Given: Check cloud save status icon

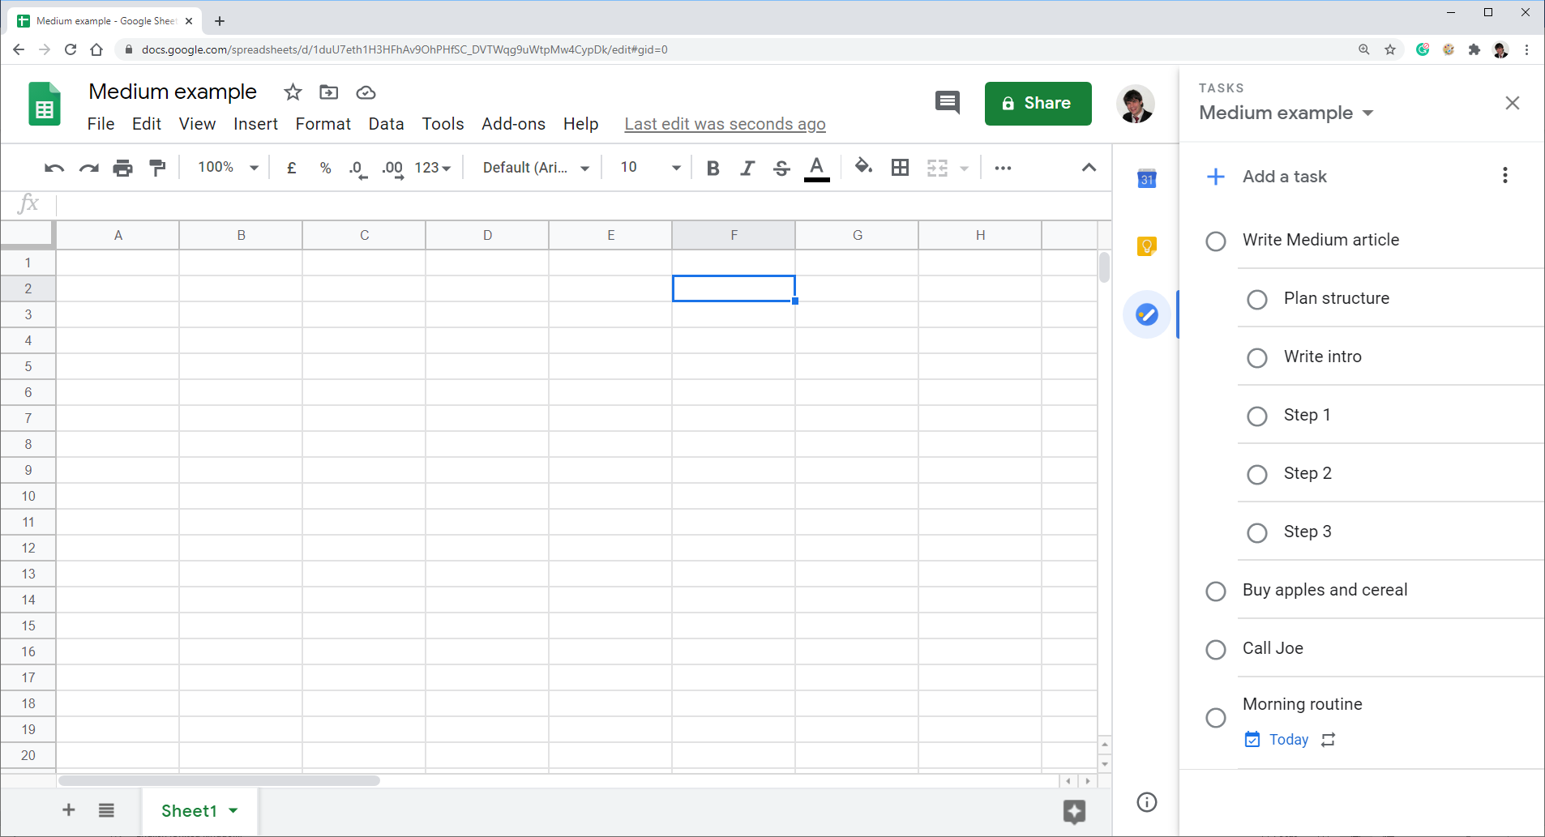Looking at the screenshot, I should [x=366, y=92].
